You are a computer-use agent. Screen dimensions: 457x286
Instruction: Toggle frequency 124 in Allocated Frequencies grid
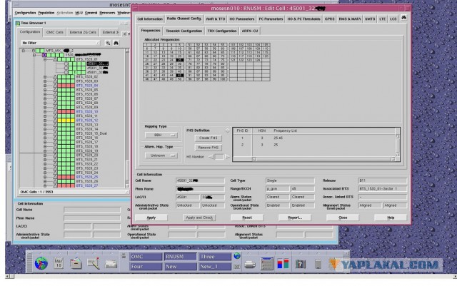pyautogui.click(x=258, y=60)
